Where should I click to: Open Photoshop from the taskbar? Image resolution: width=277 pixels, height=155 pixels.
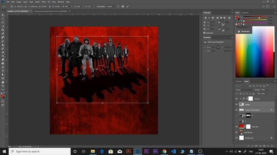tap(138, 151)
